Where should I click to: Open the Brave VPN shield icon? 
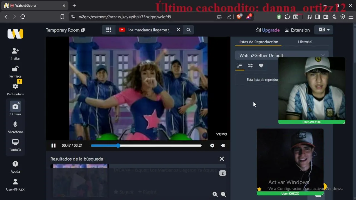coord(343,17)
